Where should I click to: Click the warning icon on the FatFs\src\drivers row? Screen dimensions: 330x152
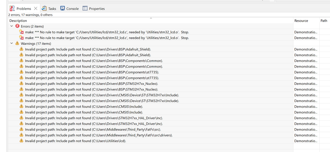[x=21, y=135]
